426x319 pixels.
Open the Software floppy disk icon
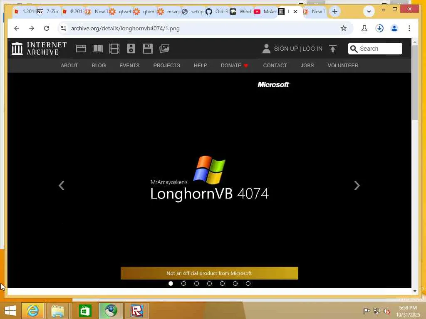click(x=148, y=49)
